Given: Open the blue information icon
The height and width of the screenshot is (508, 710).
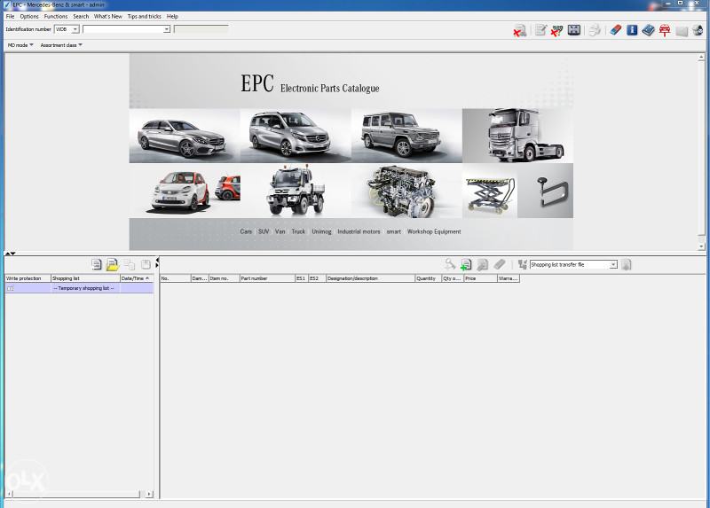Looking at the screenshot, I should (x=632, y=30).
